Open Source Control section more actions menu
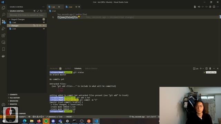This screenshot has height=124, width=221. 45,11
